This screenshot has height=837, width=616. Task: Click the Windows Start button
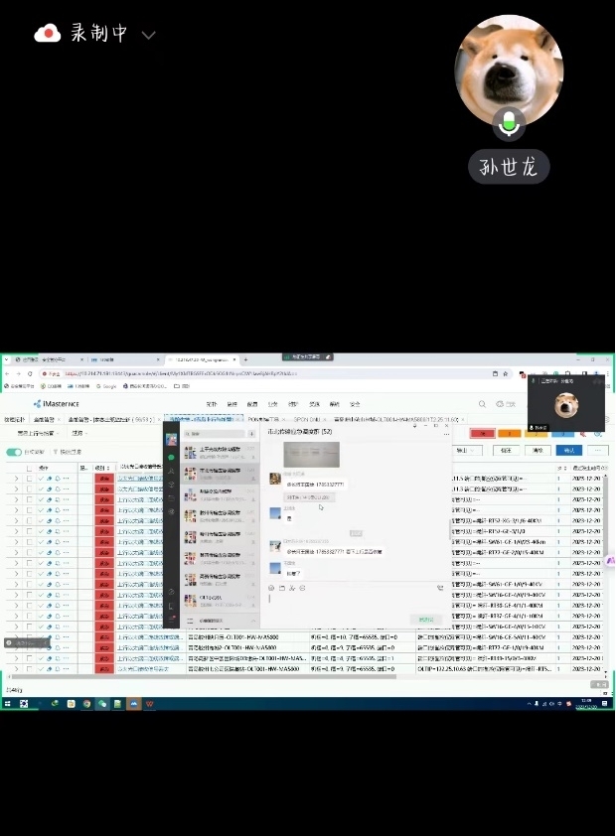(x=8, y=703)
